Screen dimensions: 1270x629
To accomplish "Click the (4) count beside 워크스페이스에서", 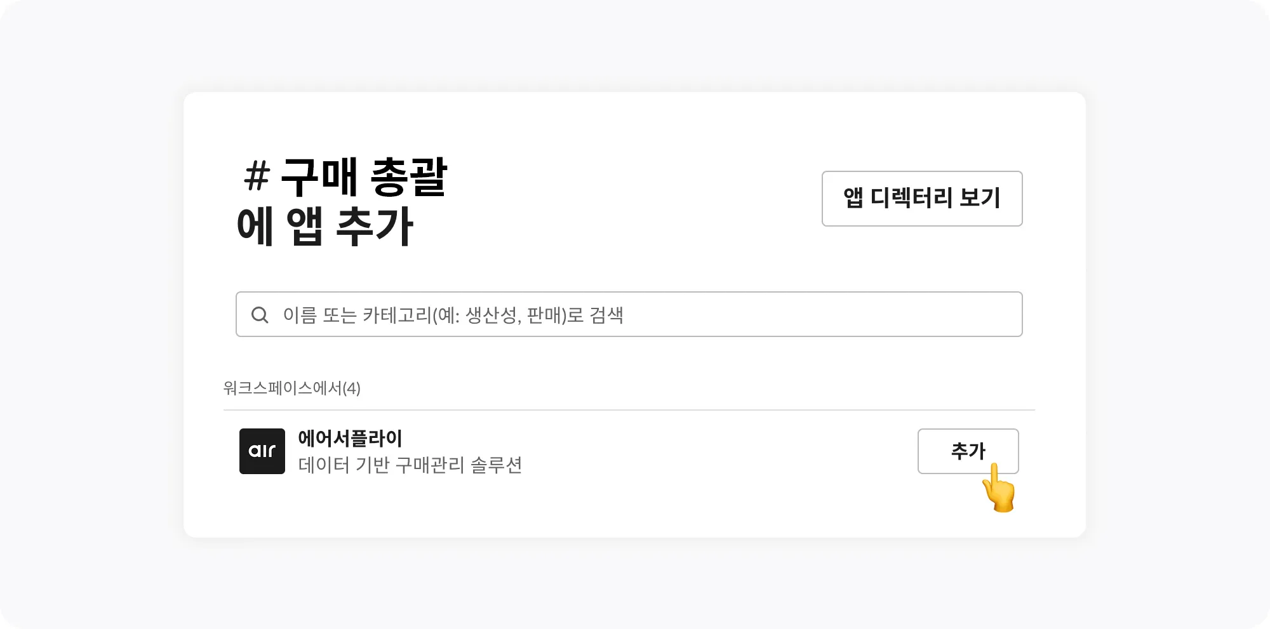I will coord(351,388).
